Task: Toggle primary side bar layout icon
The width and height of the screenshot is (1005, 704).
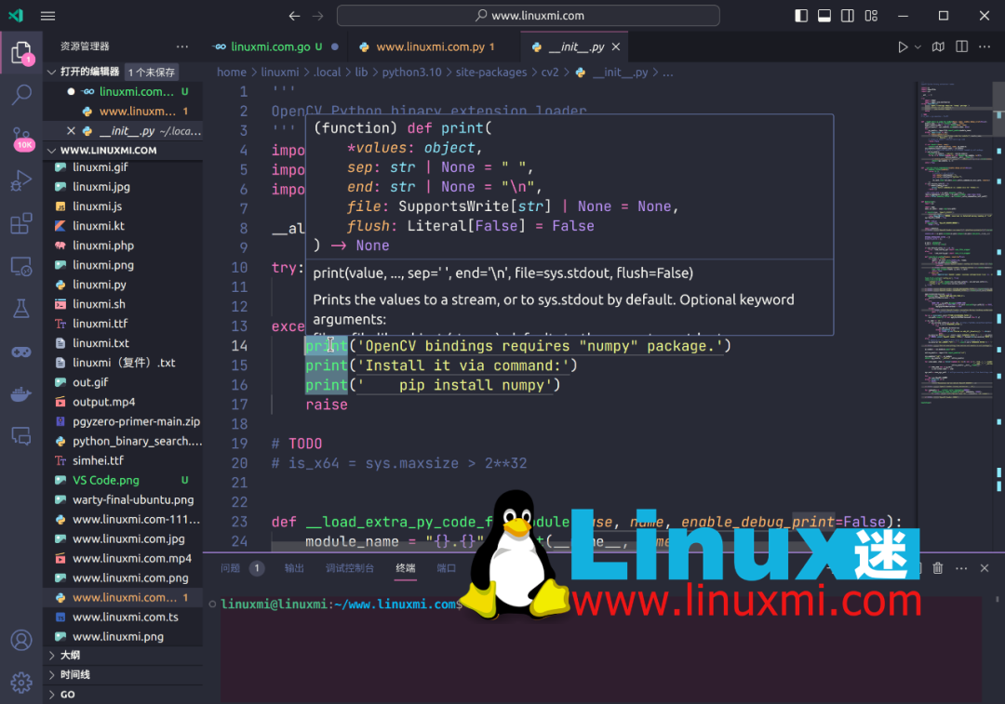Action: 801,16
